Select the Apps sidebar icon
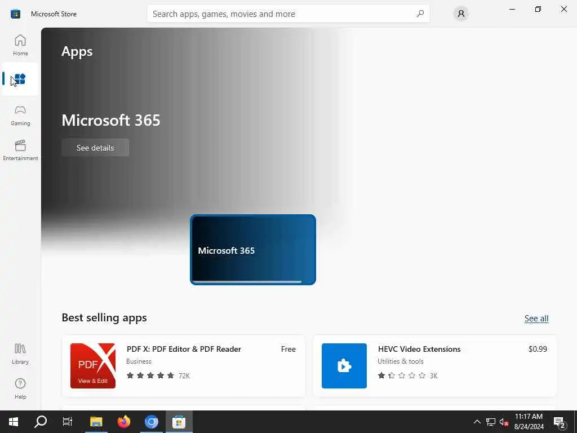 [20, 79]
